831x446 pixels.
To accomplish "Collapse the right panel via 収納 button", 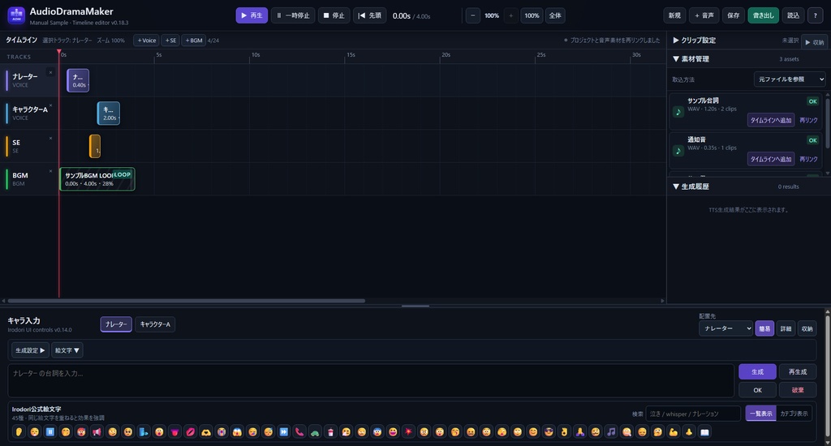I will click(814, 42).
